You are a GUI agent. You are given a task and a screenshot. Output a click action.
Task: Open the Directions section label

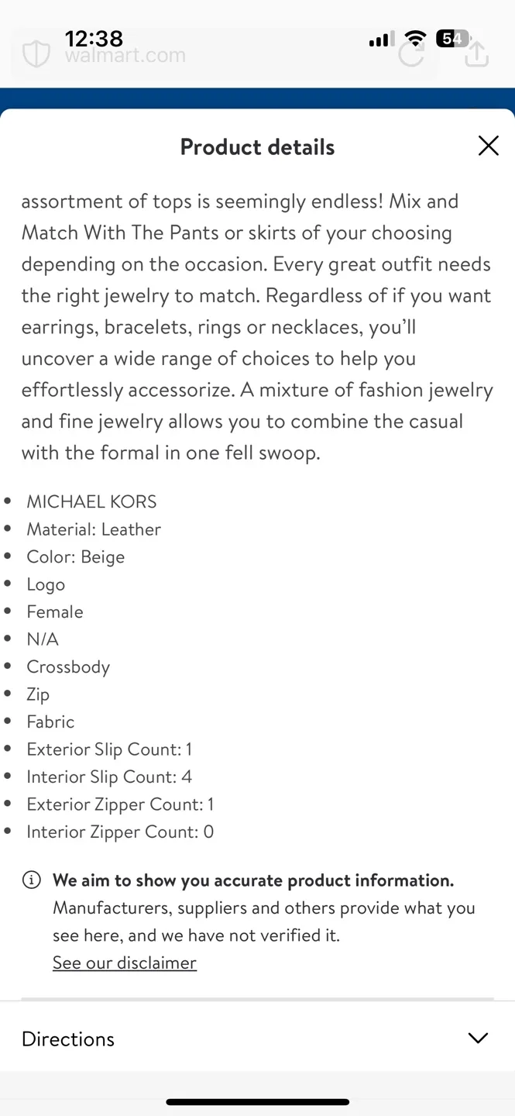[x=68, y=1039]
